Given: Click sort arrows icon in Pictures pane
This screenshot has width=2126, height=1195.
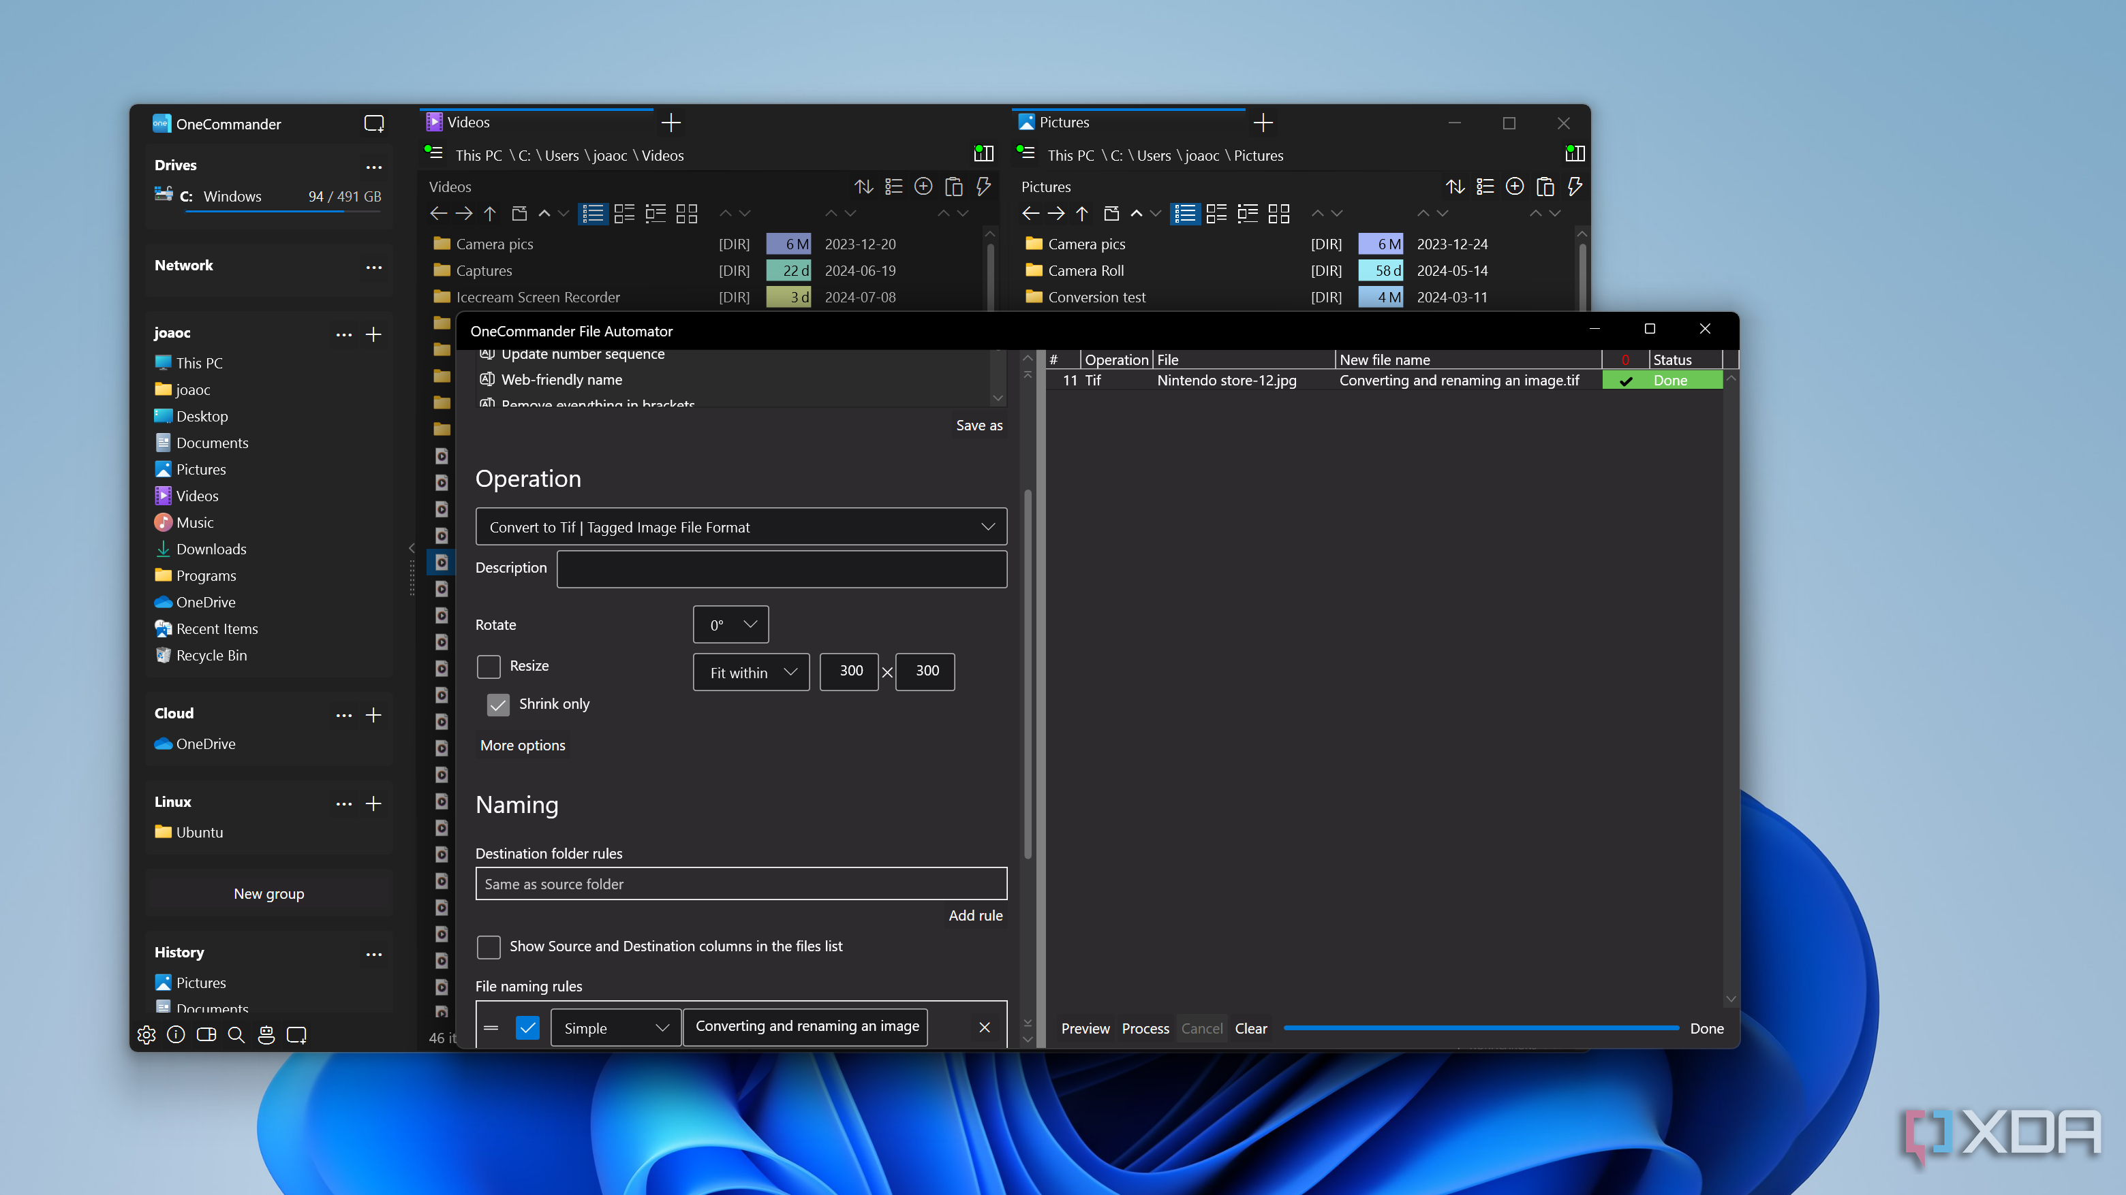Looking at the screenshot, I should (x=1455, y=187).
